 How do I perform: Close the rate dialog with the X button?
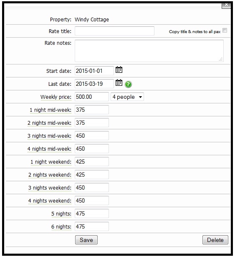[226, 5]
